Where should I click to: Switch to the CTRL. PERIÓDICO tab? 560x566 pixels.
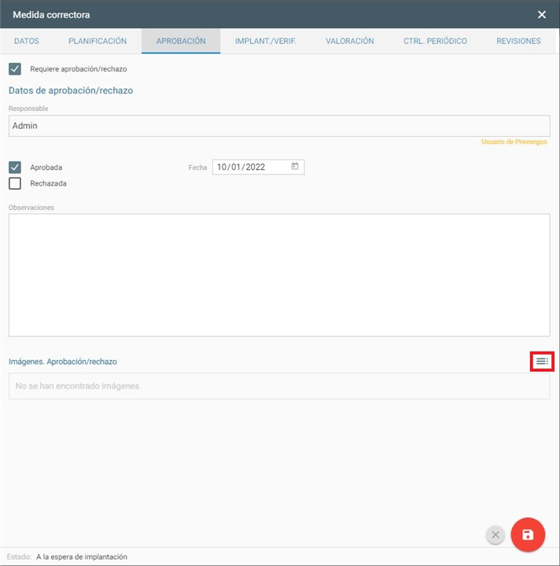tap(435, 41)
